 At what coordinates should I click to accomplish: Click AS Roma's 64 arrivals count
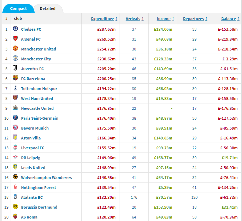(x=134, y=217)
